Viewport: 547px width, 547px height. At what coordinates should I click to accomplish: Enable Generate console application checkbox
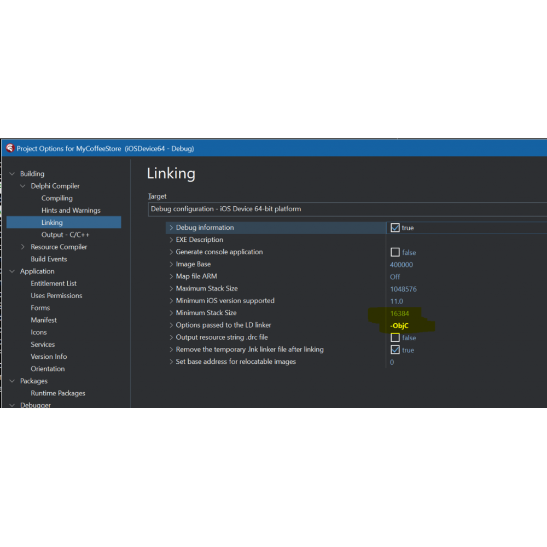tap(395, 252)
